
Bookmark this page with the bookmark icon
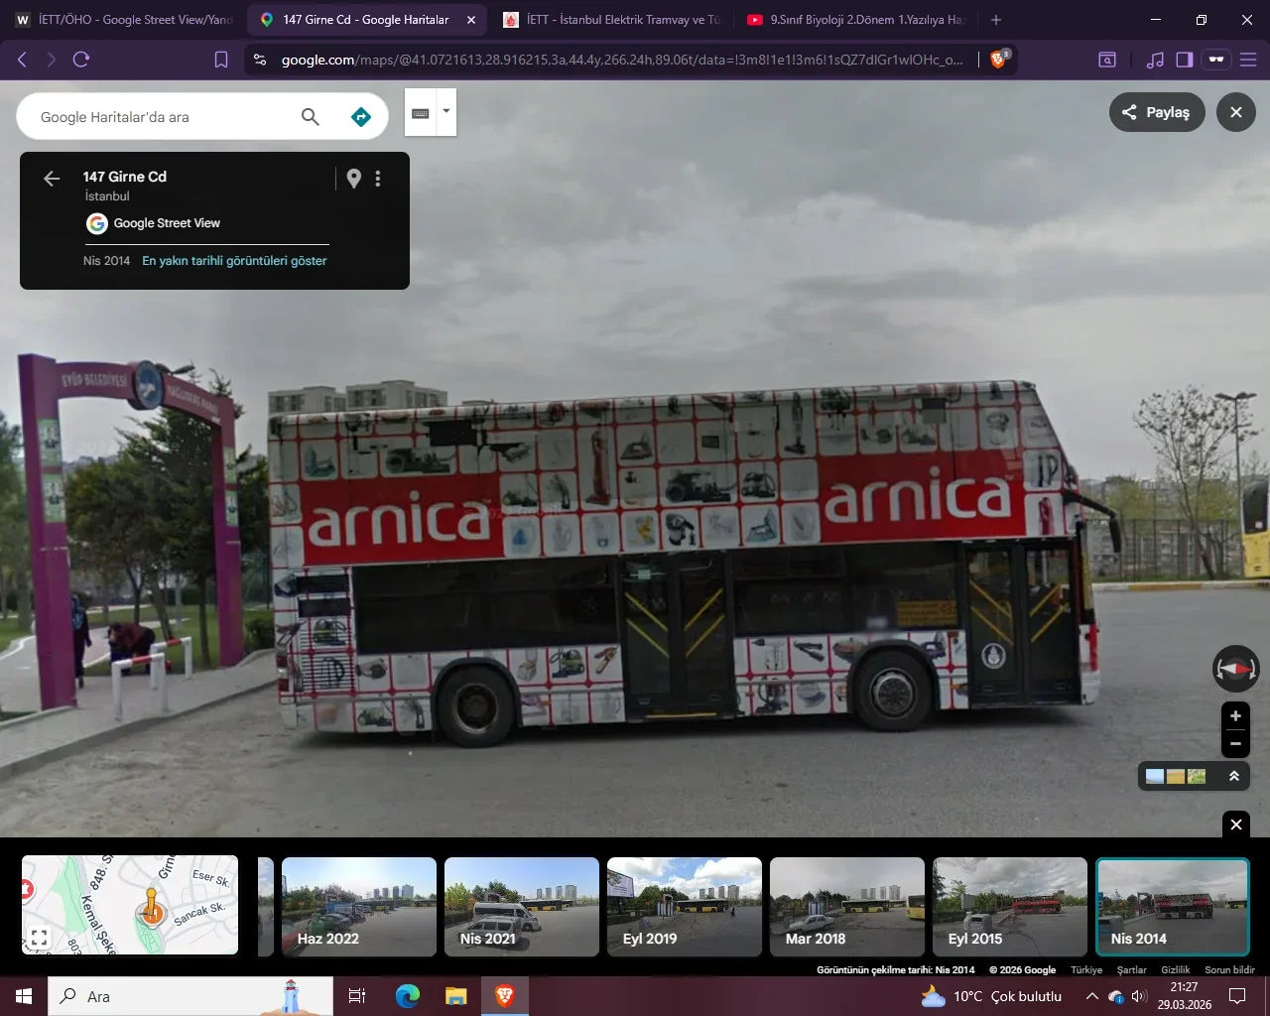tap(221, 60)
